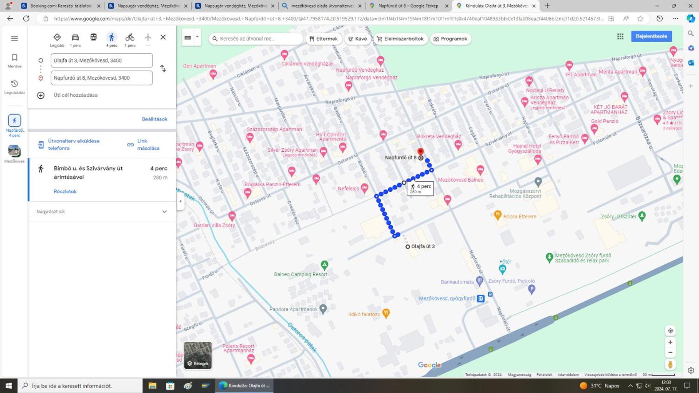This screenshot has width=699, height=393.
Task: Switch to the mezőkövesd olajfa útvonalterv tab
Action: (322, 6)
